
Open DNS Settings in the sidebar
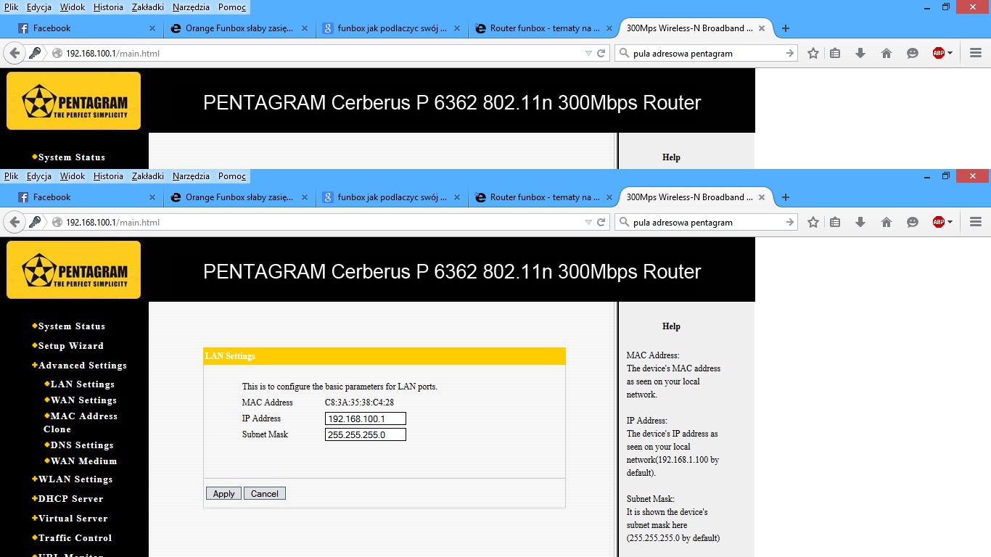pos(78,445)
